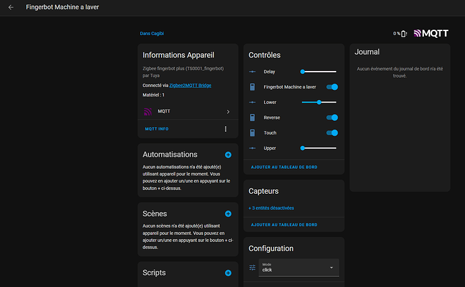This screenshot has width=465, height=287.
Task: Open the Zigbee2MQTT Bridge link
Action: [190, 86]
